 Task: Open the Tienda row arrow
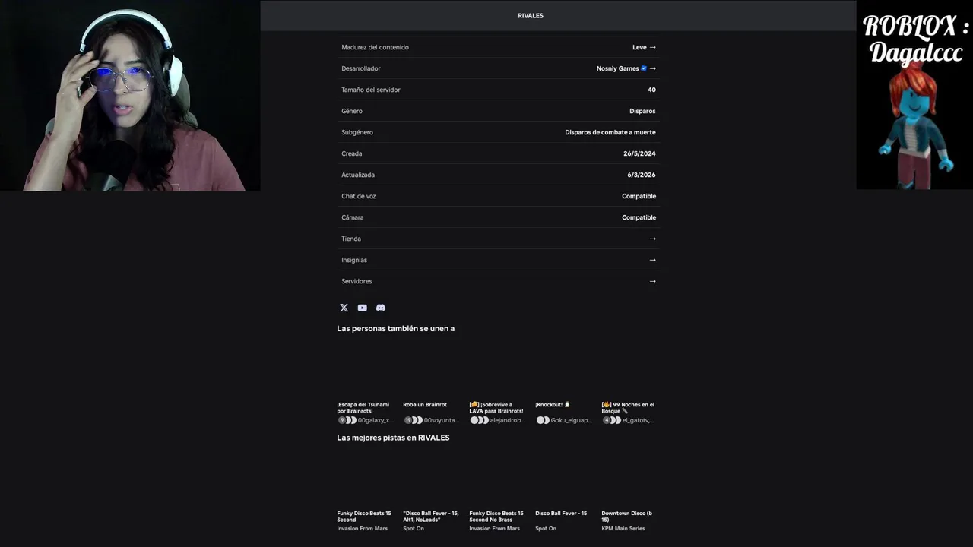652,239
